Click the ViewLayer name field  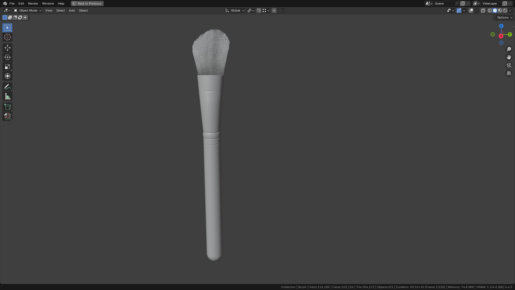point(491,3)
